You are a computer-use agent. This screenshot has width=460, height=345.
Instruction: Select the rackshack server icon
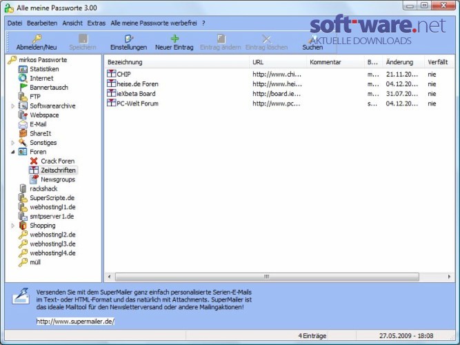click(23, 189)
